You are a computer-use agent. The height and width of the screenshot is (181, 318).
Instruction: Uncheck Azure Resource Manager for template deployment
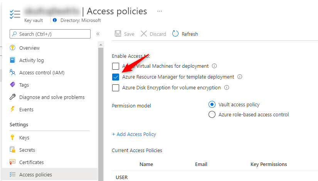tap(116, 77)
